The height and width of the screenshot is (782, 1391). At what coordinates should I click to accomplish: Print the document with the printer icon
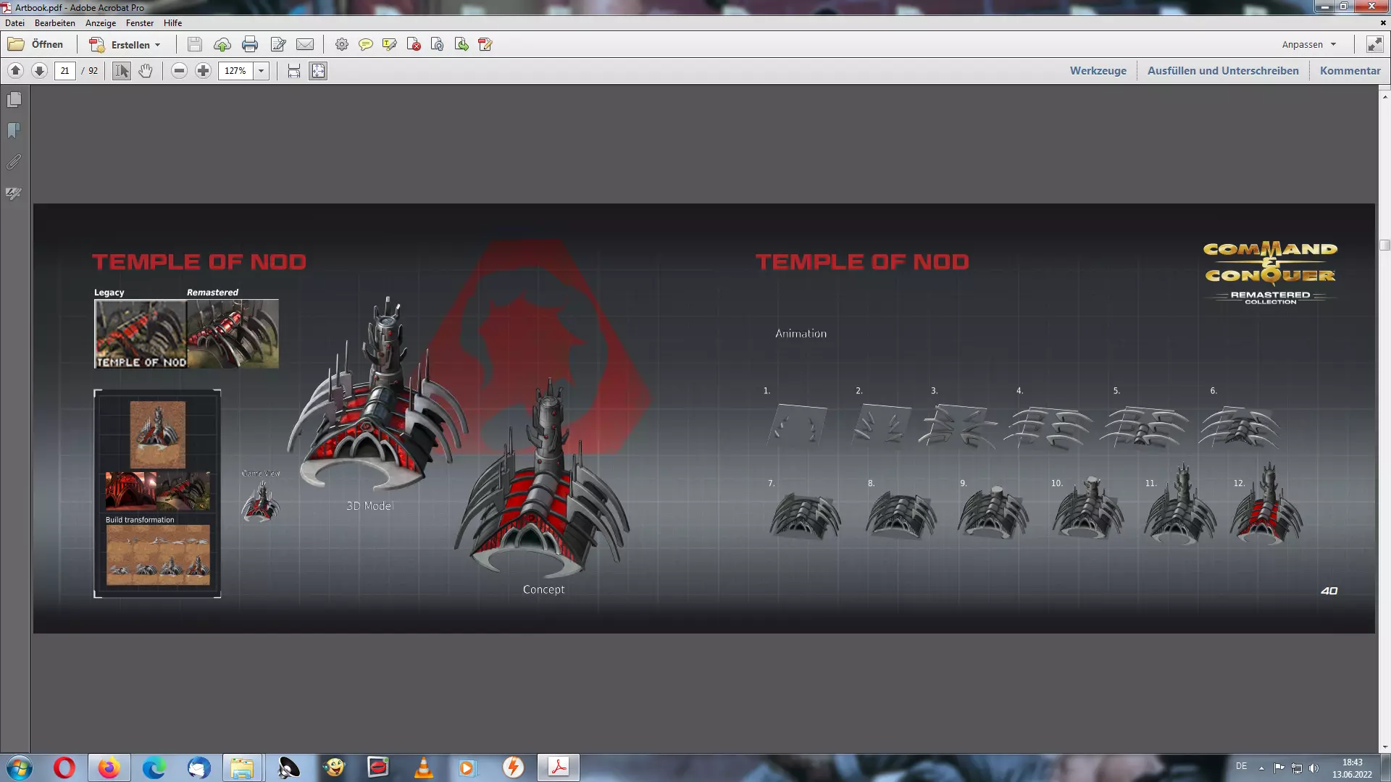(x=250, y=45)
